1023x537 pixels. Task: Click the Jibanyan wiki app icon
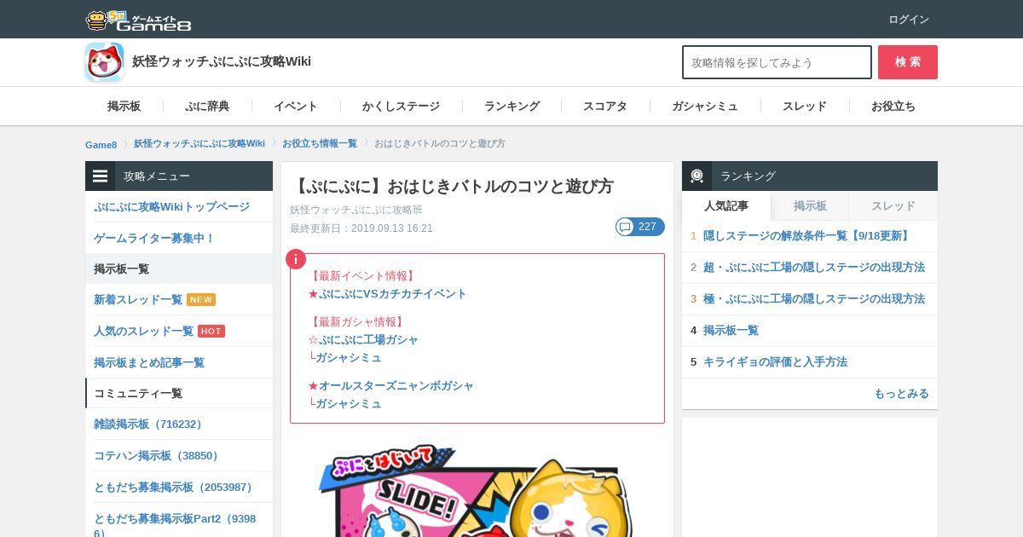104,62
